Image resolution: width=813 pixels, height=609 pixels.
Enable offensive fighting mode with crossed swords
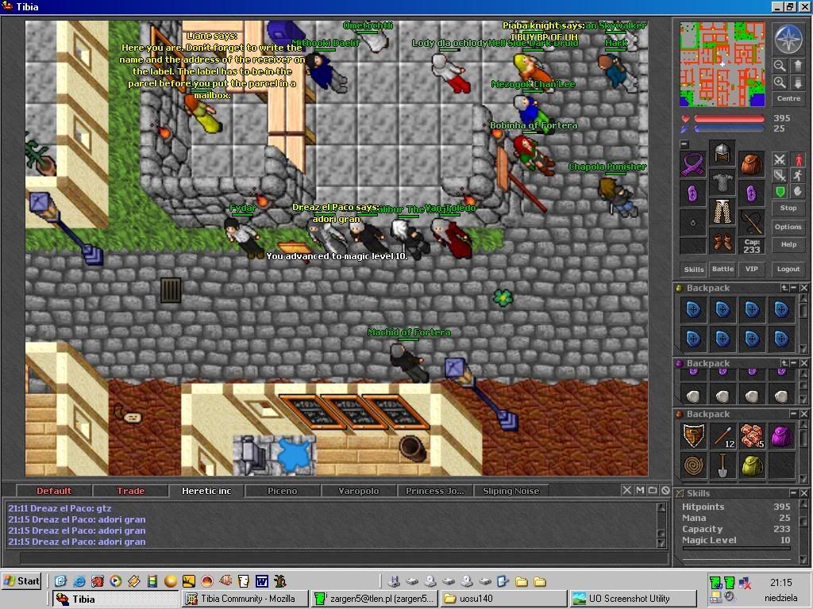pos(780,159)
